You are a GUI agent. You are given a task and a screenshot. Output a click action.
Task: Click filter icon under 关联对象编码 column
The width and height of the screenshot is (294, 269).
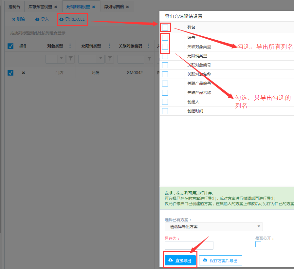pyautogui.click(x=149, y=59)
